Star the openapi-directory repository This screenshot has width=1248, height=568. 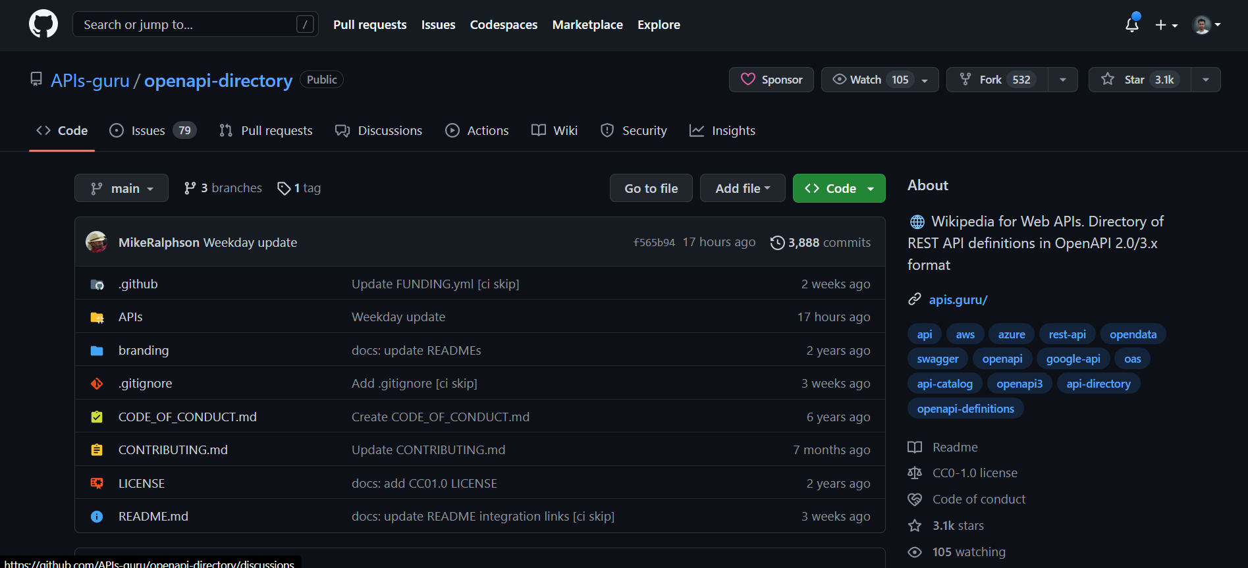pos(1139,80)
